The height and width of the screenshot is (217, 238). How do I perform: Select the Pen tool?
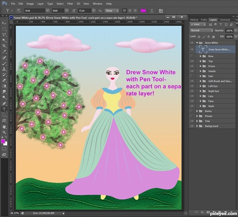tap(4, 104)
